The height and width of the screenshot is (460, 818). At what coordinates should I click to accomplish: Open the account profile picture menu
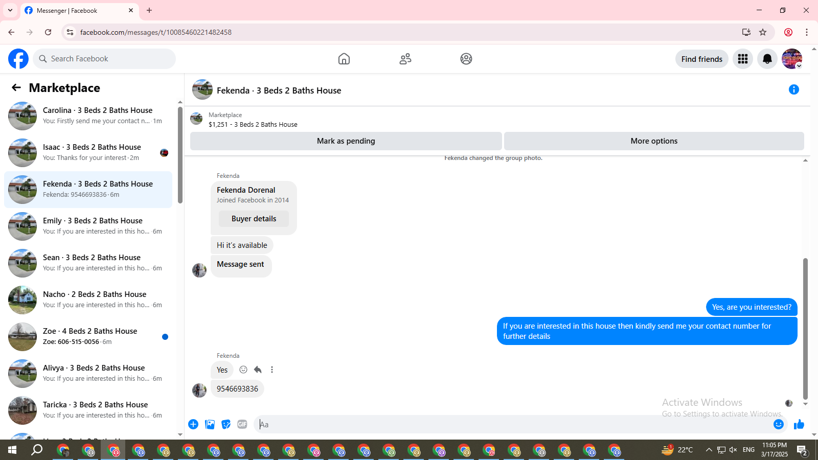792,59
